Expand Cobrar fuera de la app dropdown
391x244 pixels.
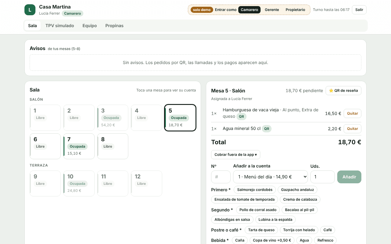236,155
